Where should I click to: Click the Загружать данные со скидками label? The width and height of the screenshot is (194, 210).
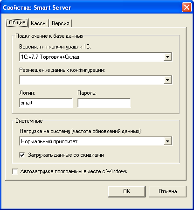click(x=66, y=155)
